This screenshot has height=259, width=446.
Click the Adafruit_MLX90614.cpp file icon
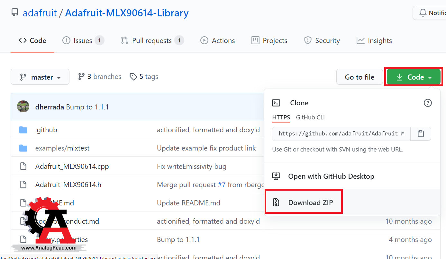(23, 167)
